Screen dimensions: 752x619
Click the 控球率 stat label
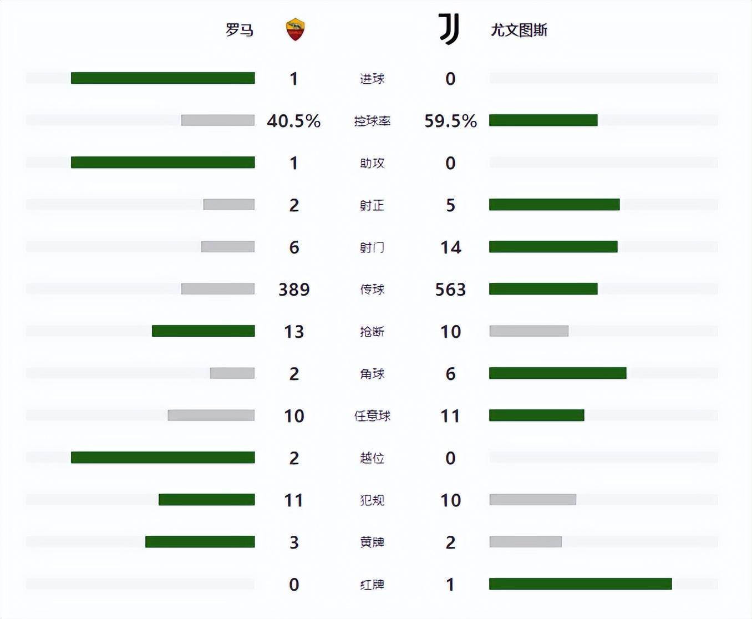click(372, 121)
